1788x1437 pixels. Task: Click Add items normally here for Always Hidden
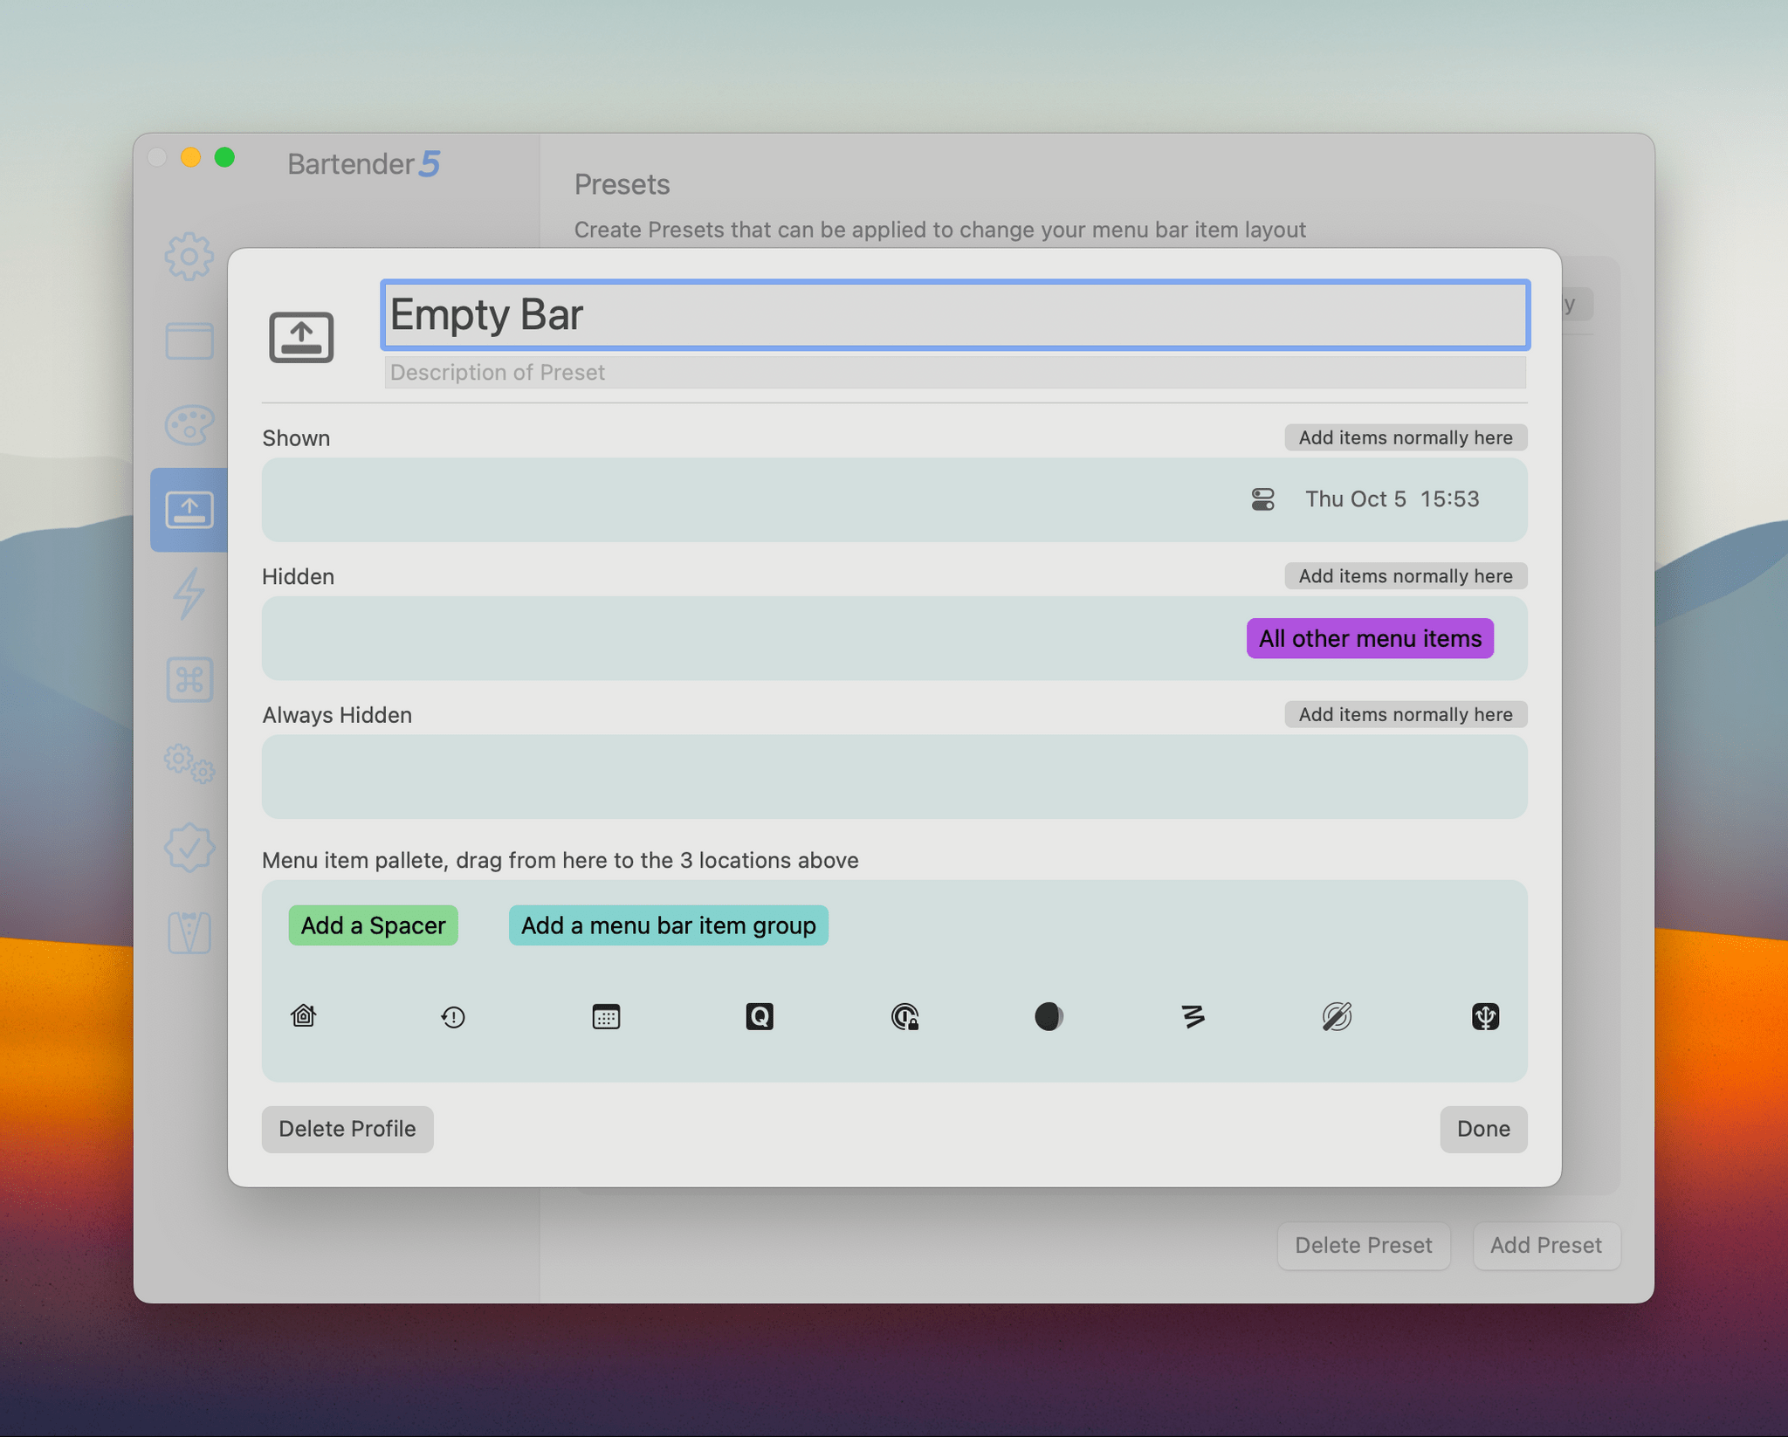point(1406,714)
